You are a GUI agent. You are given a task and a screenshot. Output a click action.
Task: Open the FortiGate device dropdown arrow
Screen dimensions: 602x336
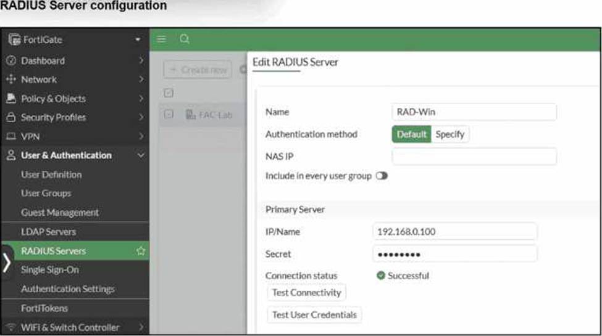(138, 40)
